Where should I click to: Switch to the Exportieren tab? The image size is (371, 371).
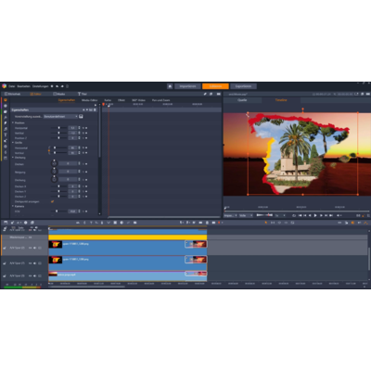click(x=243, y=86)
